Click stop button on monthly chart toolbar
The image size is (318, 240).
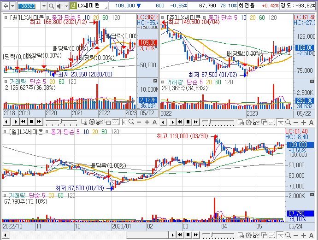coord(31,122)
